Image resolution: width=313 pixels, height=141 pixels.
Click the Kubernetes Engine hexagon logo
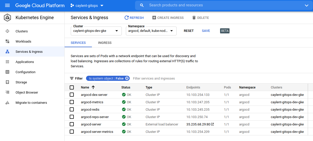(7, 18)
